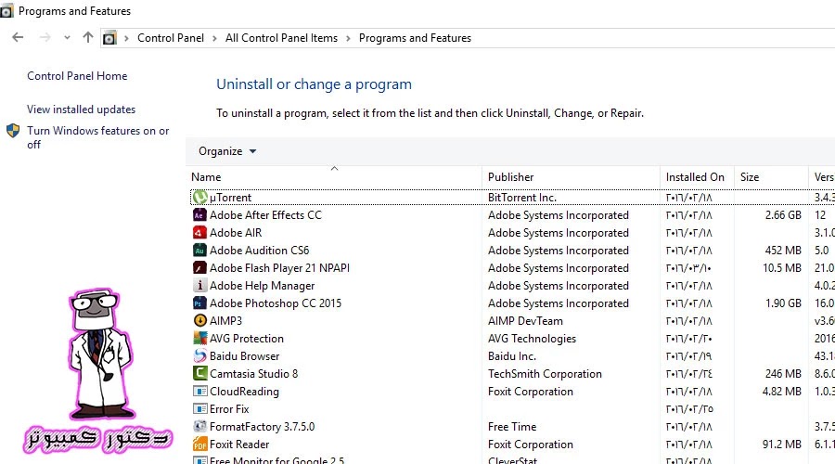This screenshot has width=835, height=464.
Task: Click the CloudReading program icon
Action: point(199,391)
